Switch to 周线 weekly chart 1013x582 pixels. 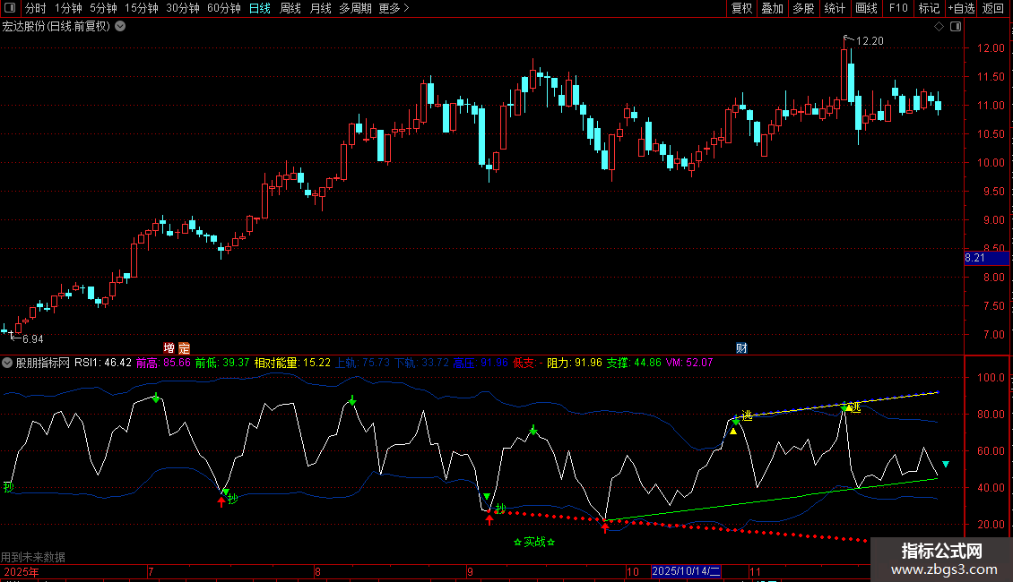click(290, 8)
